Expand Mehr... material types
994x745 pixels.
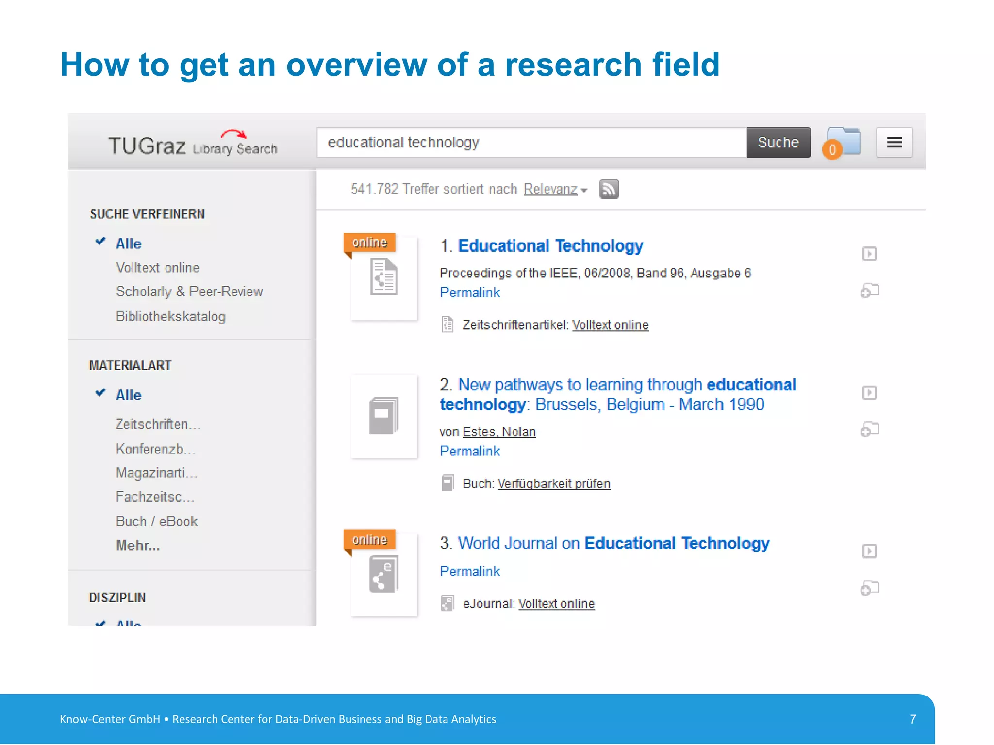coord(138,545)
